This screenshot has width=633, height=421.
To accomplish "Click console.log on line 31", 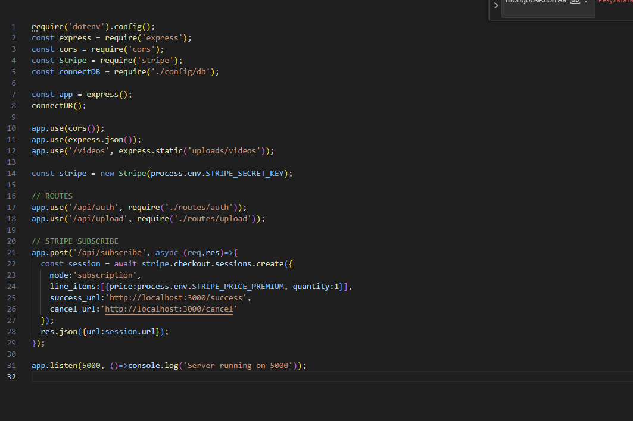I will tap(153, 365).
